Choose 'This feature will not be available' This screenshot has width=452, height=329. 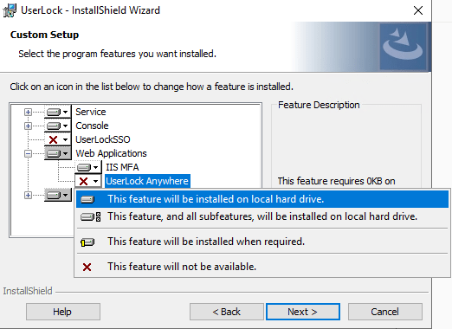[262, 267]
